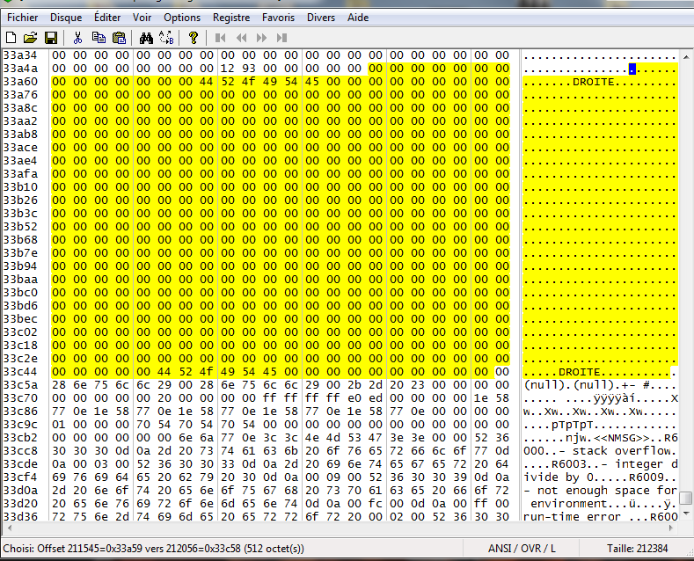The image size is (694, 561).
Task: Open the Éditer menu
Action: pos(107,18)
